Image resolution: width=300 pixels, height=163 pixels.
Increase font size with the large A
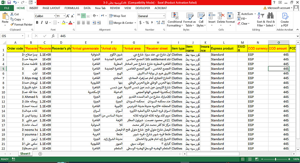click(x=68, y=16)
